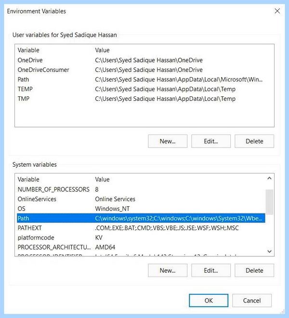Select the user Path variable row
Screen dimensions: 289x318
tap(144, 79)
